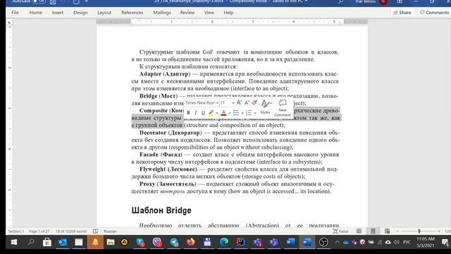Switch to Read Mode view
This screenshot has width=451, height=254.
(x=359, y=231)
